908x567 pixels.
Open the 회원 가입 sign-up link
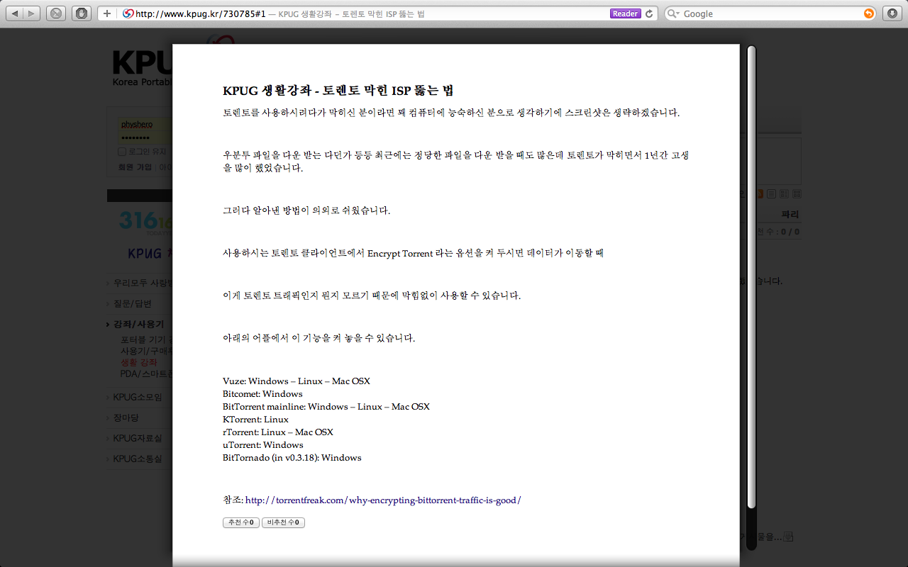[x=135, y=167]
